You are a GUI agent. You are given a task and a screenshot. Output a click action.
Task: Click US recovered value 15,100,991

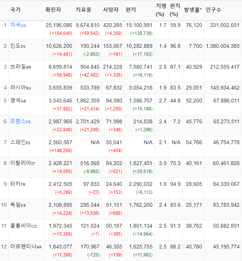point(139,25)
